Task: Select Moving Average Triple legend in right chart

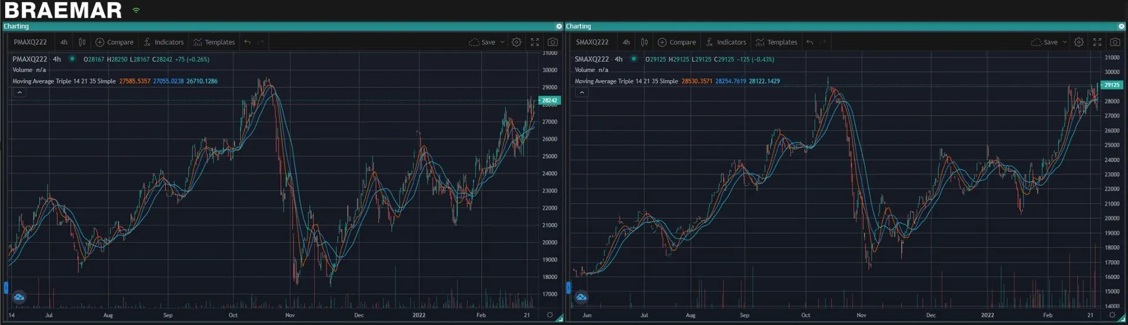Action: (x=626, y=81)
